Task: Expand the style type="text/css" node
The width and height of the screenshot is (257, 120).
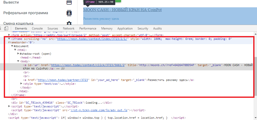Action: (x=21, y=84)
